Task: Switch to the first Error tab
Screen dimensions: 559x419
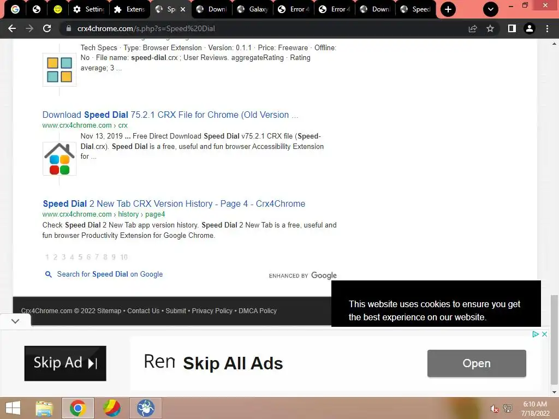Action: pos(294,9)
